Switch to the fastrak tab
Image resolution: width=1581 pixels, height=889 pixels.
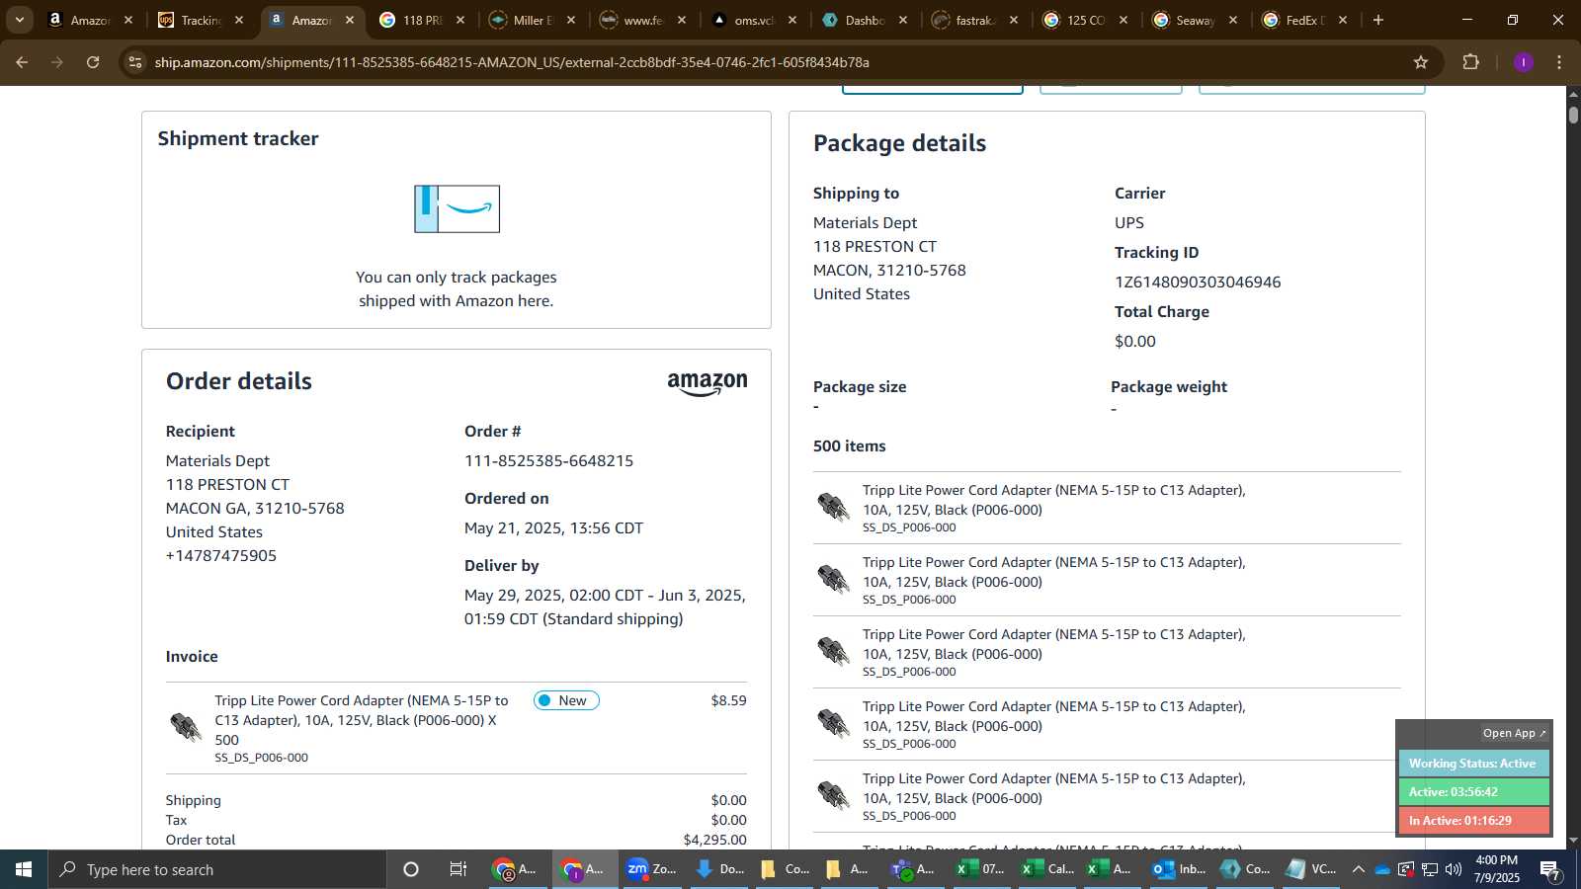976,20
